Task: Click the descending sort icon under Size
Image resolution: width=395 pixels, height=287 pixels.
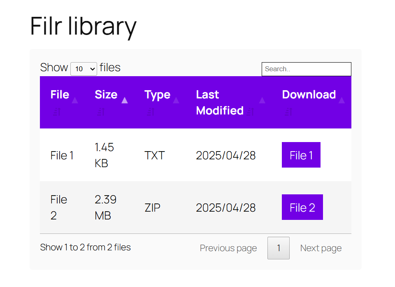Action: point(101,112)
